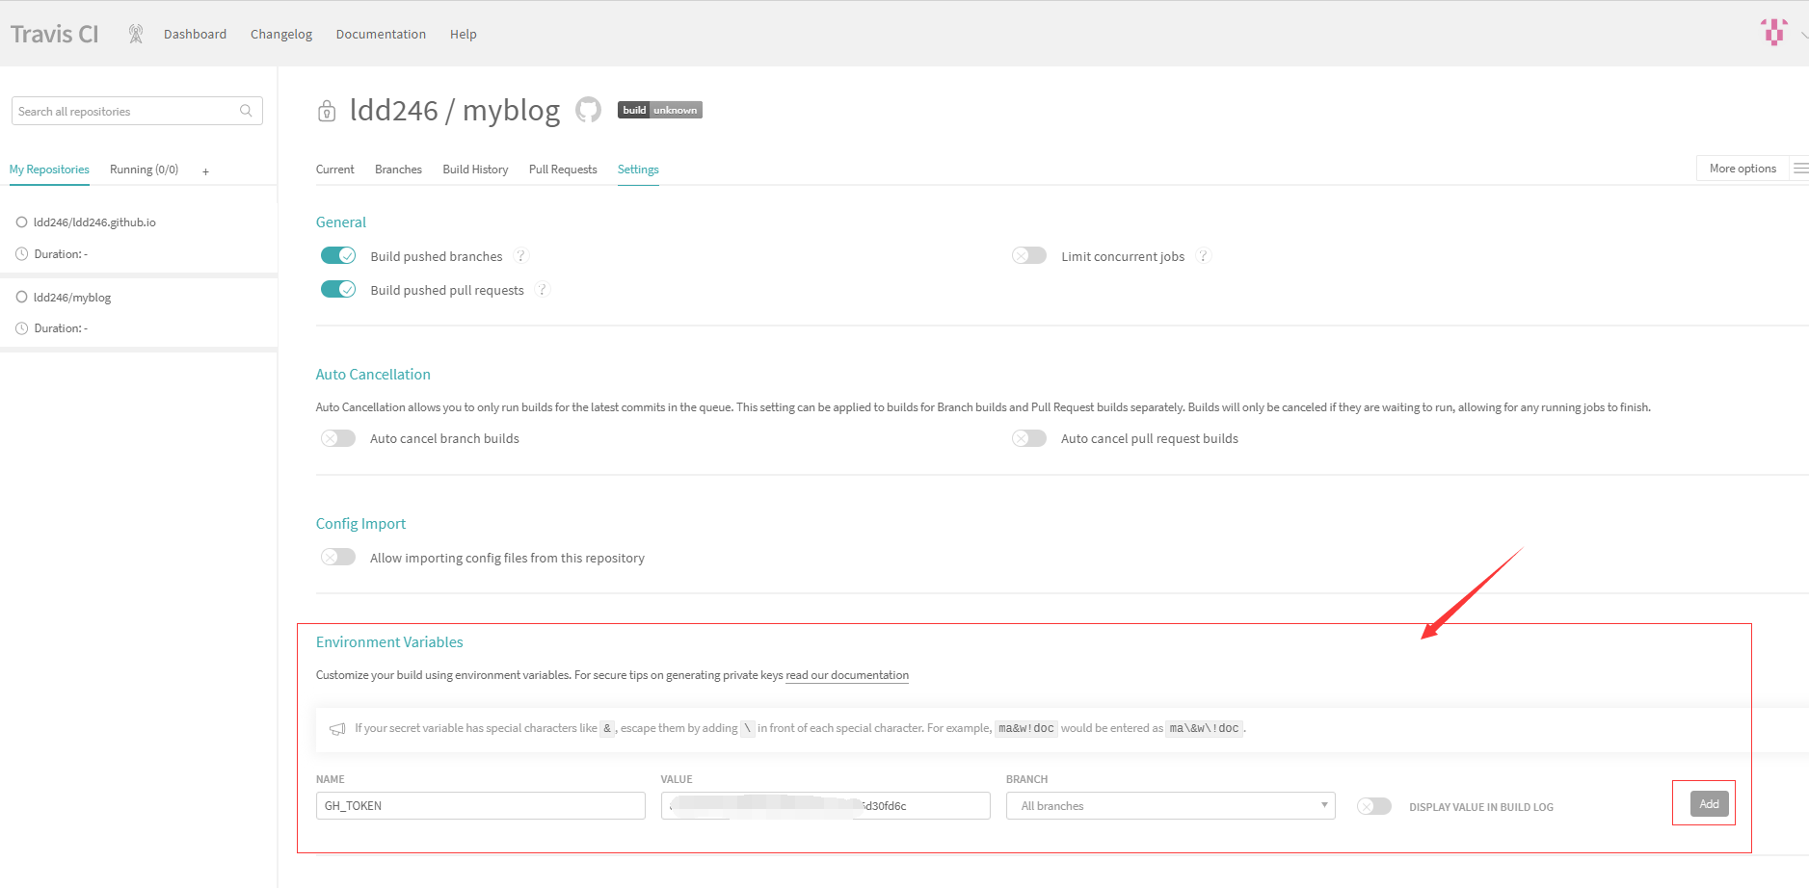Click the Add button for environment variable
The height and width of the screenshot is (888, 1809).
(1709, 804)
